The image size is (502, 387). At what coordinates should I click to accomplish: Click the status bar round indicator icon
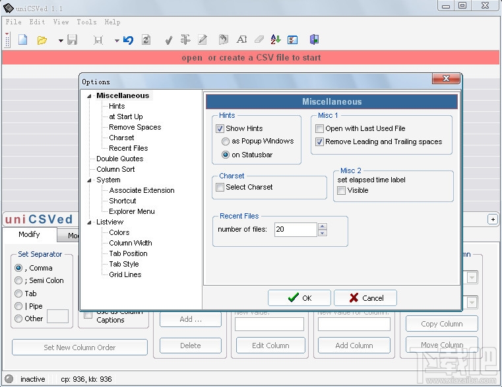click(9, 378)
